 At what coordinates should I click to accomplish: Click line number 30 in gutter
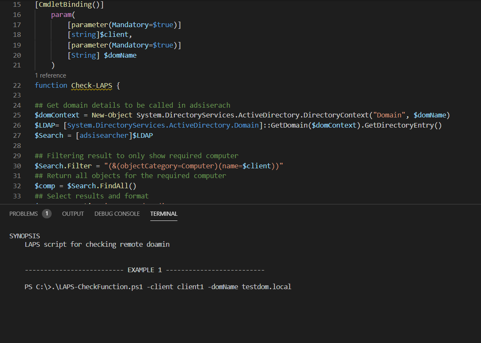tap(17, 166)
